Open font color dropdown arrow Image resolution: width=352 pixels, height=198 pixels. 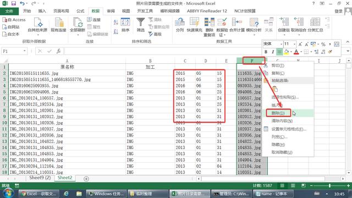point(301,52)
